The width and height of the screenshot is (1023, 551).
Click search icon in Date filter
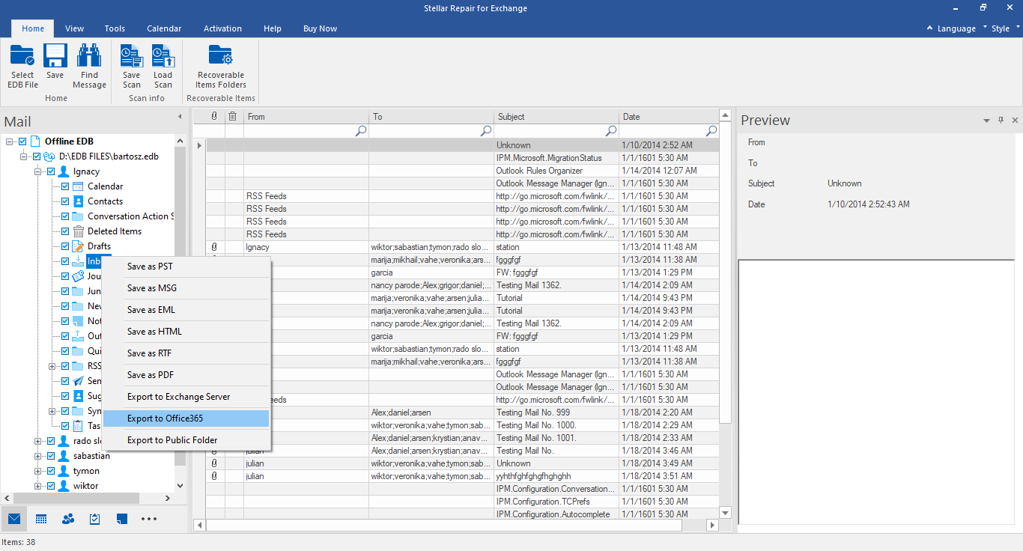point(711,130)
